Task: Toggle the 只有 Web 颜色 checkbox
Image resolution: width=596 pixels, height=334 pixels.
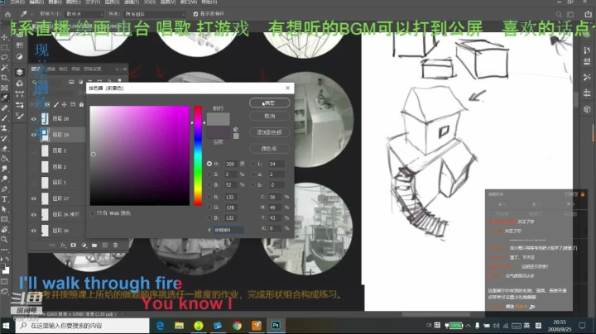Action: click(x=93, y=213)
